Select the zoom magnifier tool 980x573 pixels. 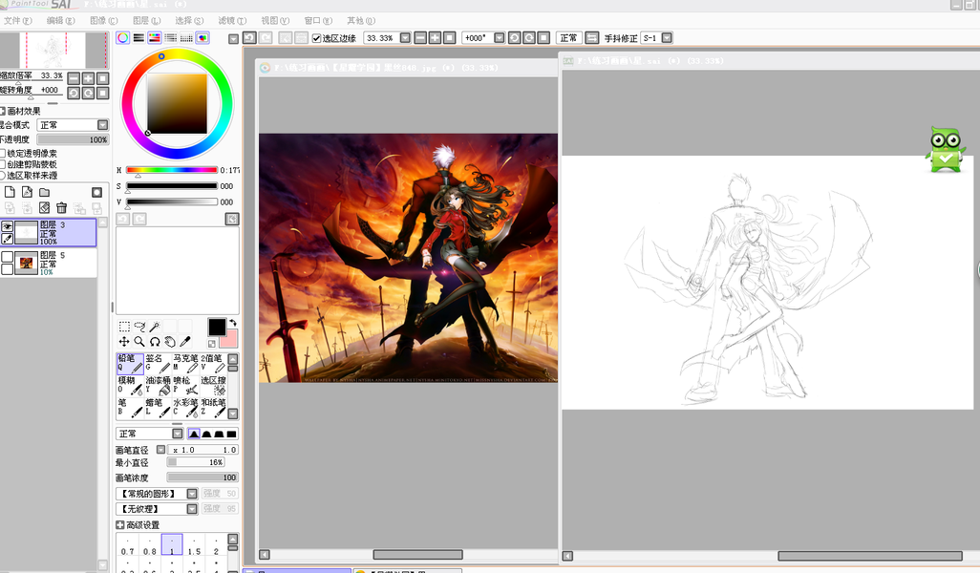139,341
